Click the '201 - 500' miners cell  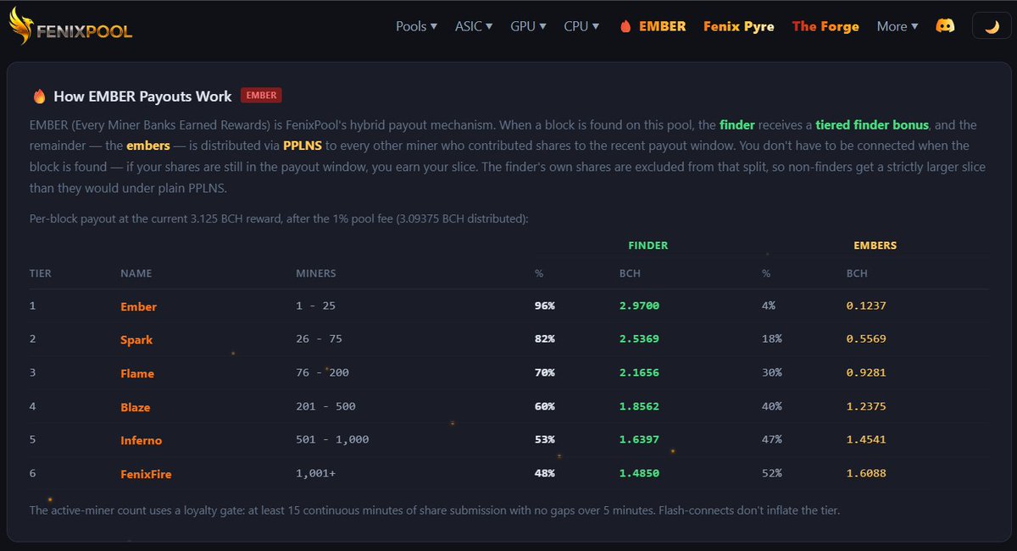[325, 406]
